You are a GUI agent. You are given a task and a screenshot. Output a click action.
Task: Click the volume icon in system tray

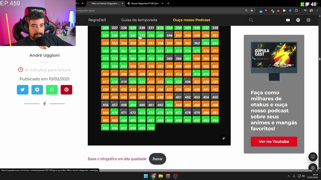tap(303, 176)
